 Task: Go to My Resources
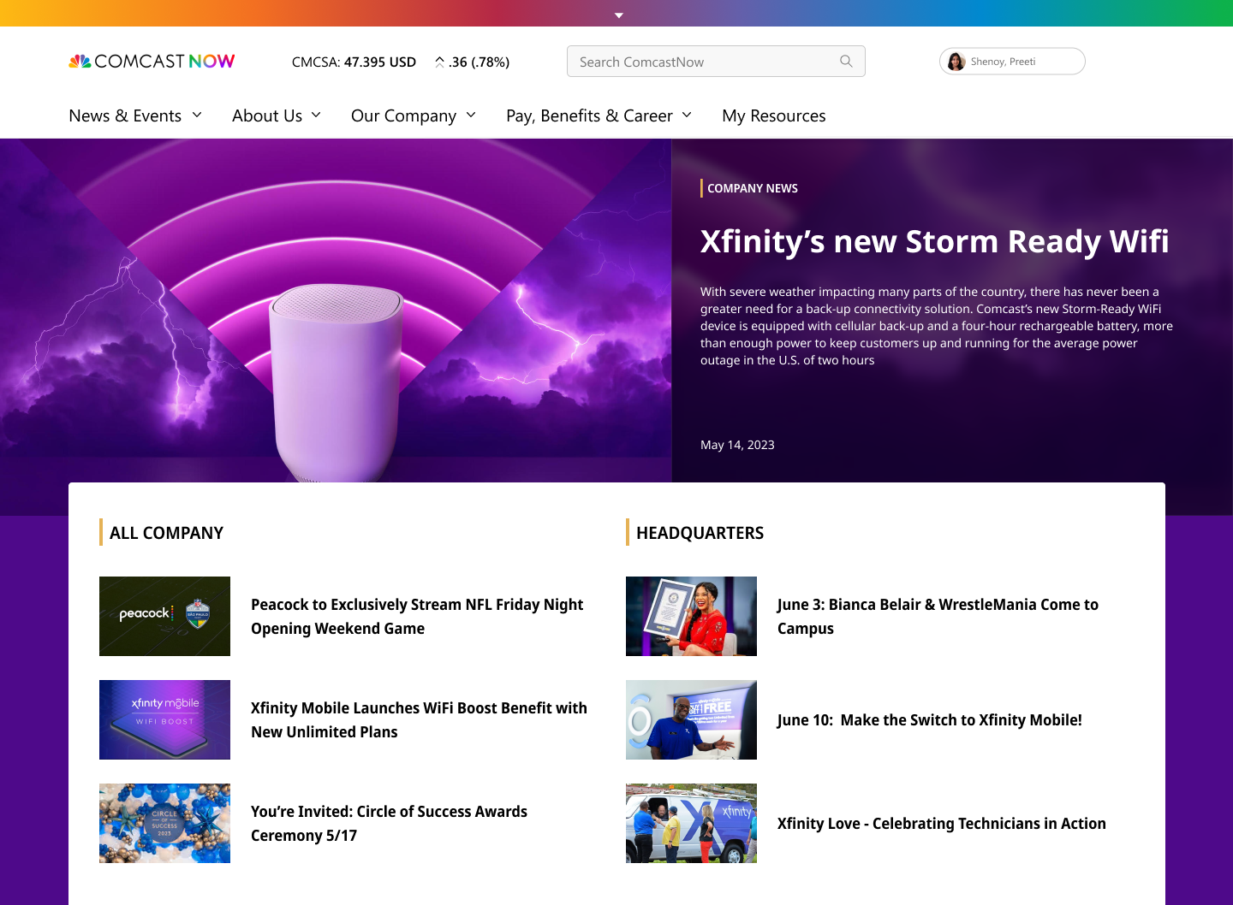tap(774, 115)
